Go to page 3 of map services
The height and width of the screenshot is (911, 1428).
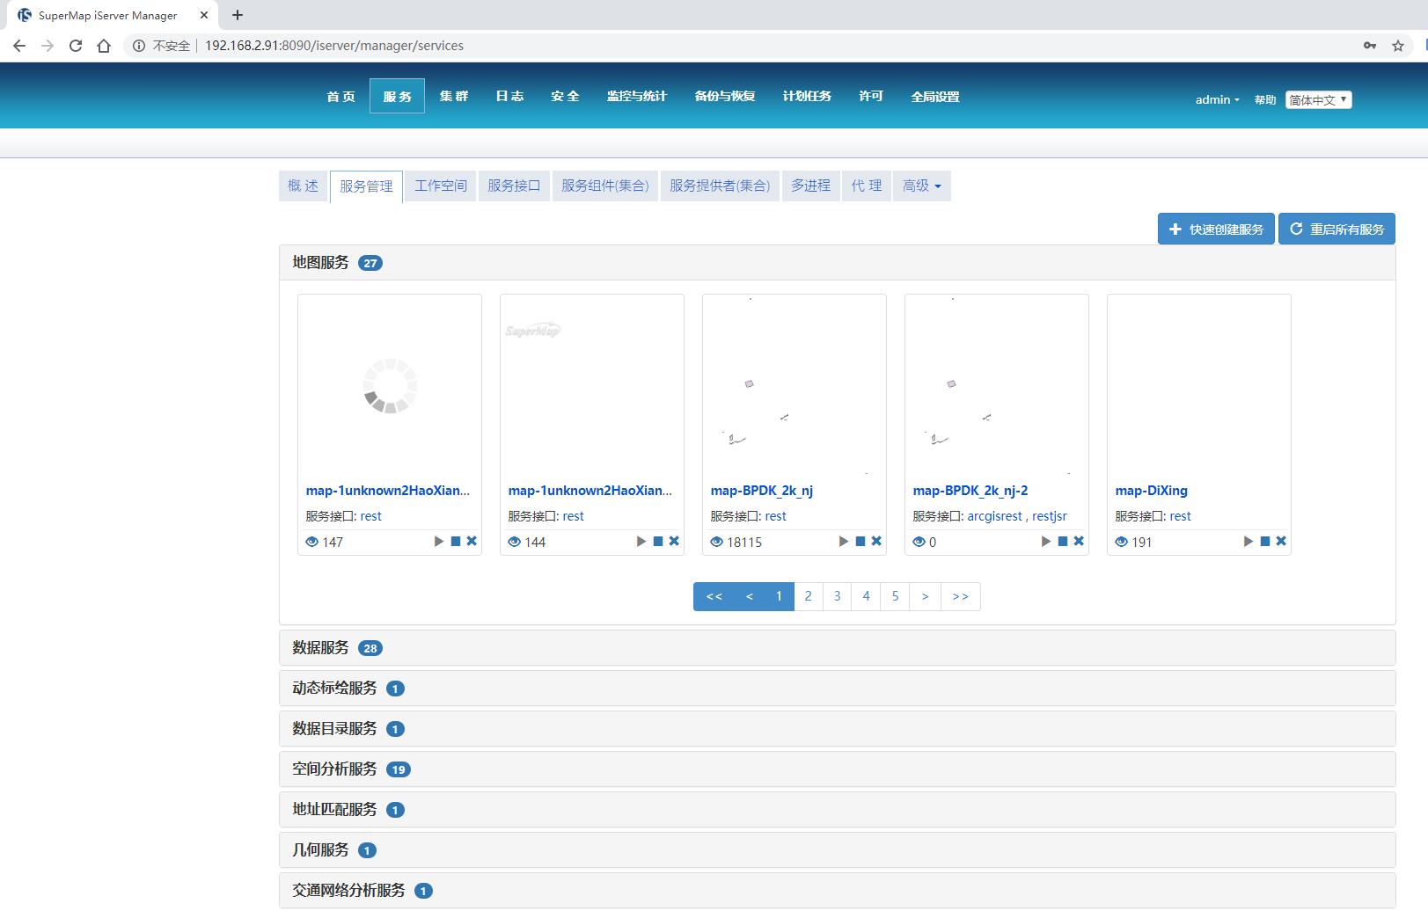click(837, 596)
